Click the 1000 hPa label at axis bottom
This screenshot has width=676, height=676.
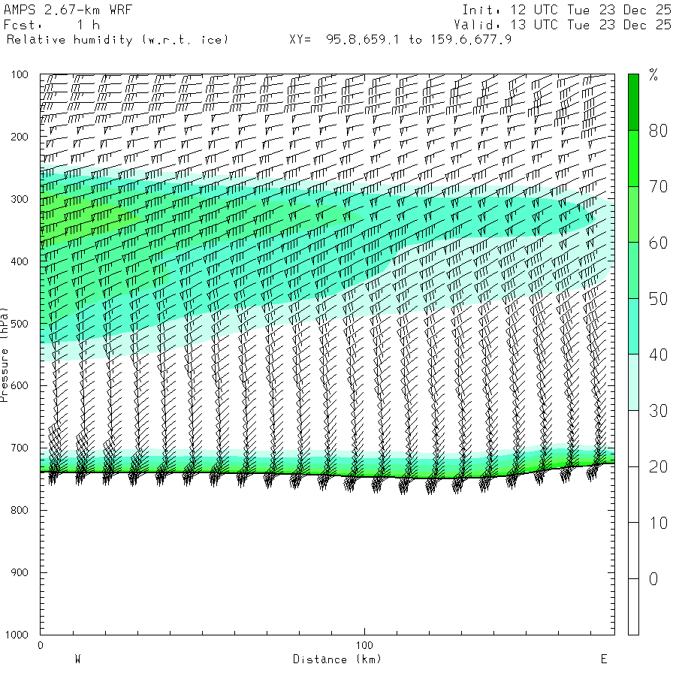17,635
